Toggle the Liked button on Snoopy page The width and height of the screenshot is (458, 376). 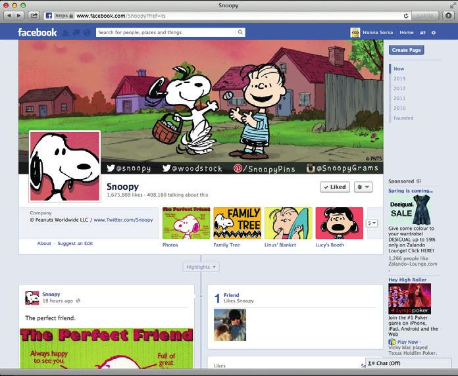click(335, 187)
